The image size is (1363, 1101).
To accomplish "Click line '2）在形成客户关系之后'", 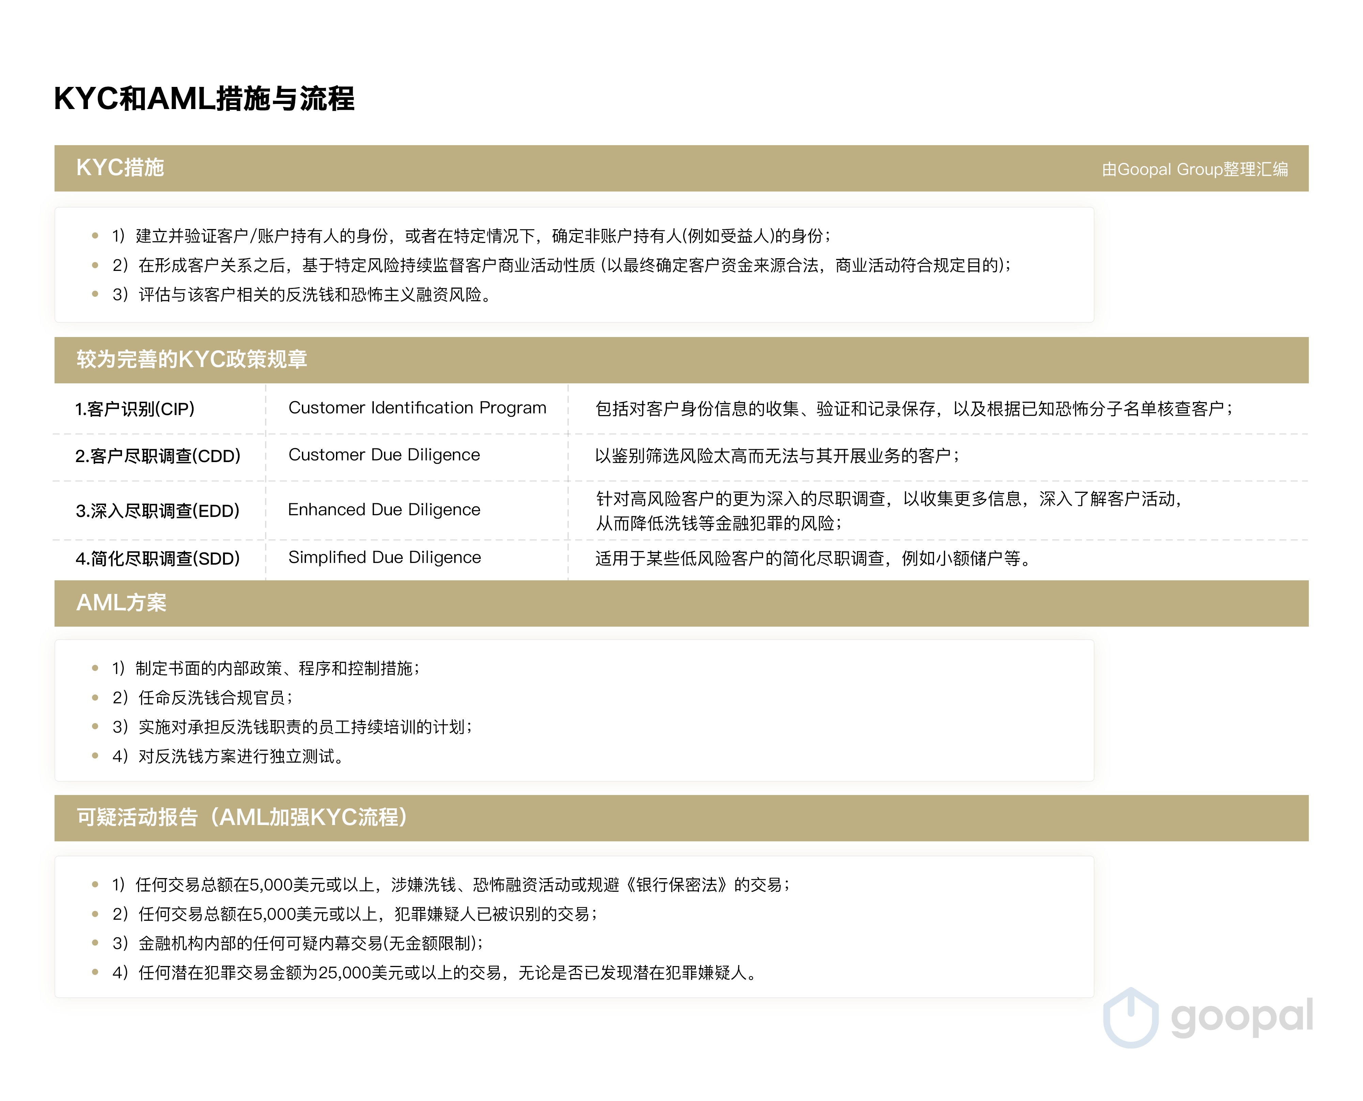I will pos(561,265).
